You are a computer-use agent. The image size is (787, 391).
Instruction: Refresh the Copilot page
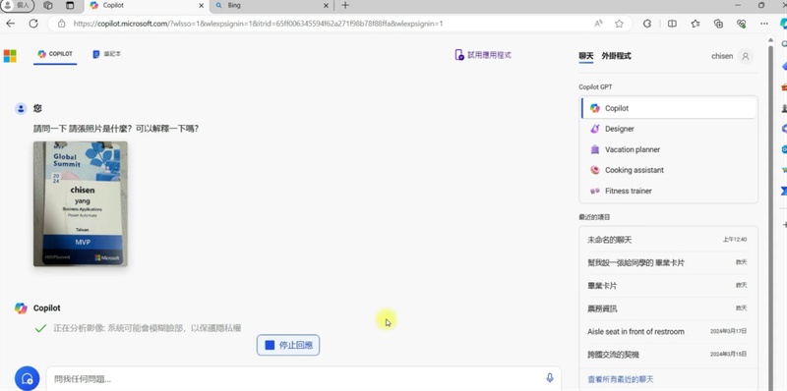[33, 24]
